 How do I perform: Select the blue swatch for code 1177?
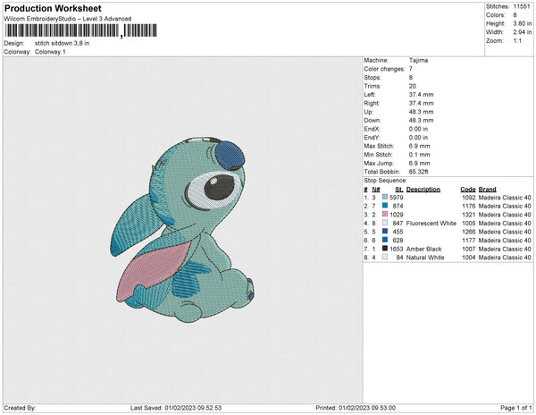click(385, 240)
